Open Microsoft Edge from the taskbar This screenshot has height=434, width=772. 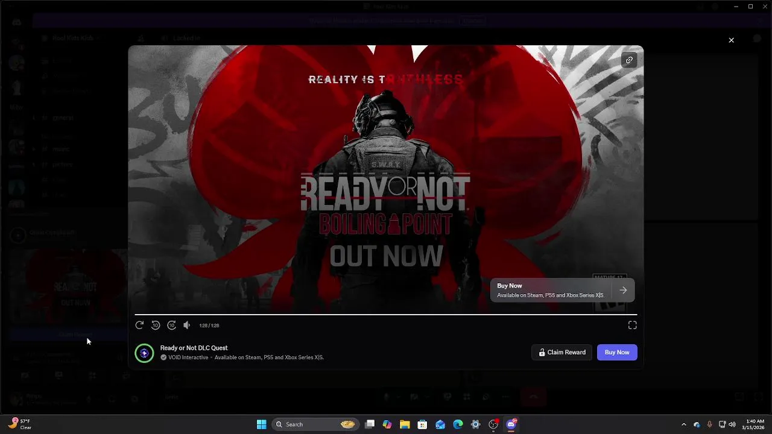pos(458,424)
